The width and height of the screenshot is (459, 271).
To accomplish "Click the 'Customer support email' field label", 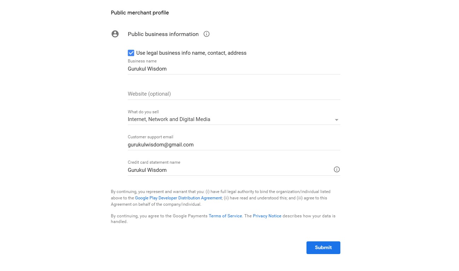I will tap(150, 137).
